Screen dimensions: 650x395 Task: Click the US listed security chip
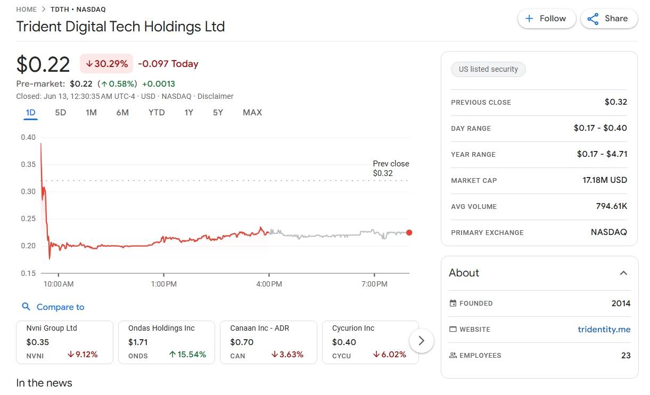(488, 69)
